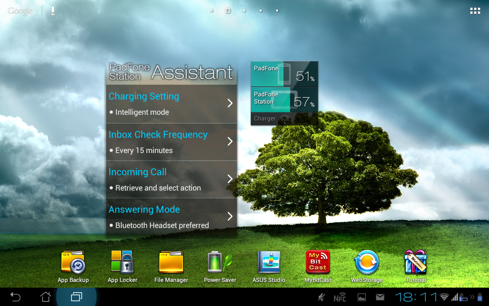Open the recent apps button
489x306 pixels.
click(76, 297)
